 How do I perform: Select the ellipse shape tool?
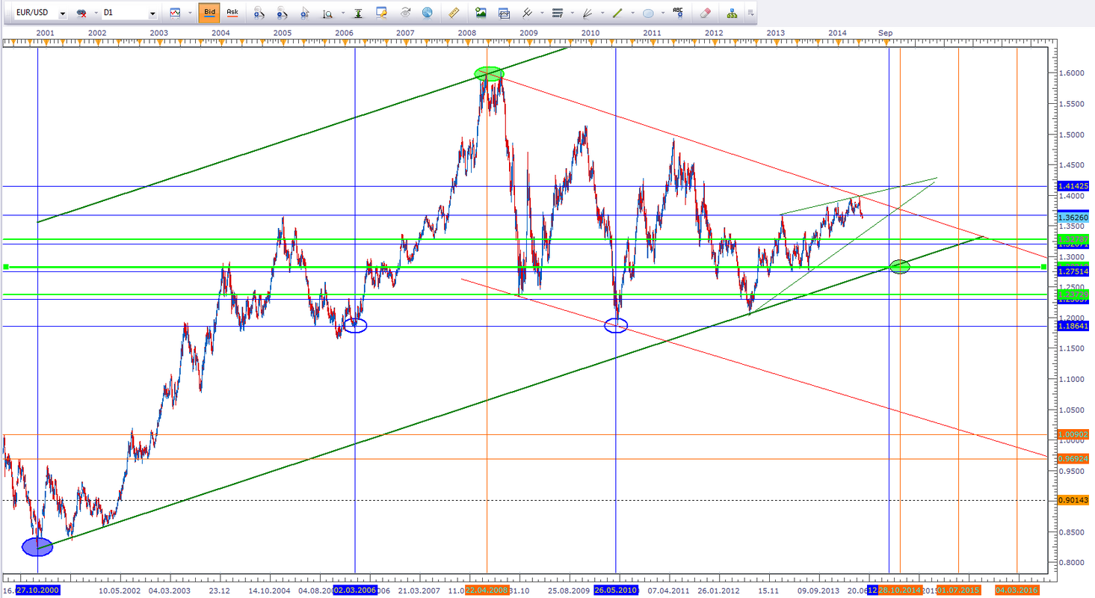pyautogui.click(x=647, y=13)
